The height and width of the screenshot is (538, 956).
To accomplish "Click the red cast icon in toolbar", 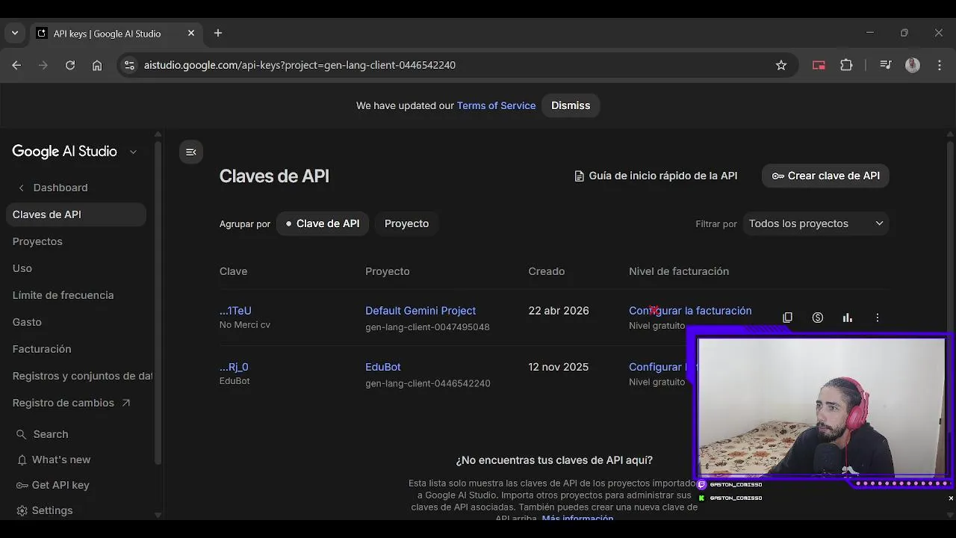I will click(x=819, y=65).
